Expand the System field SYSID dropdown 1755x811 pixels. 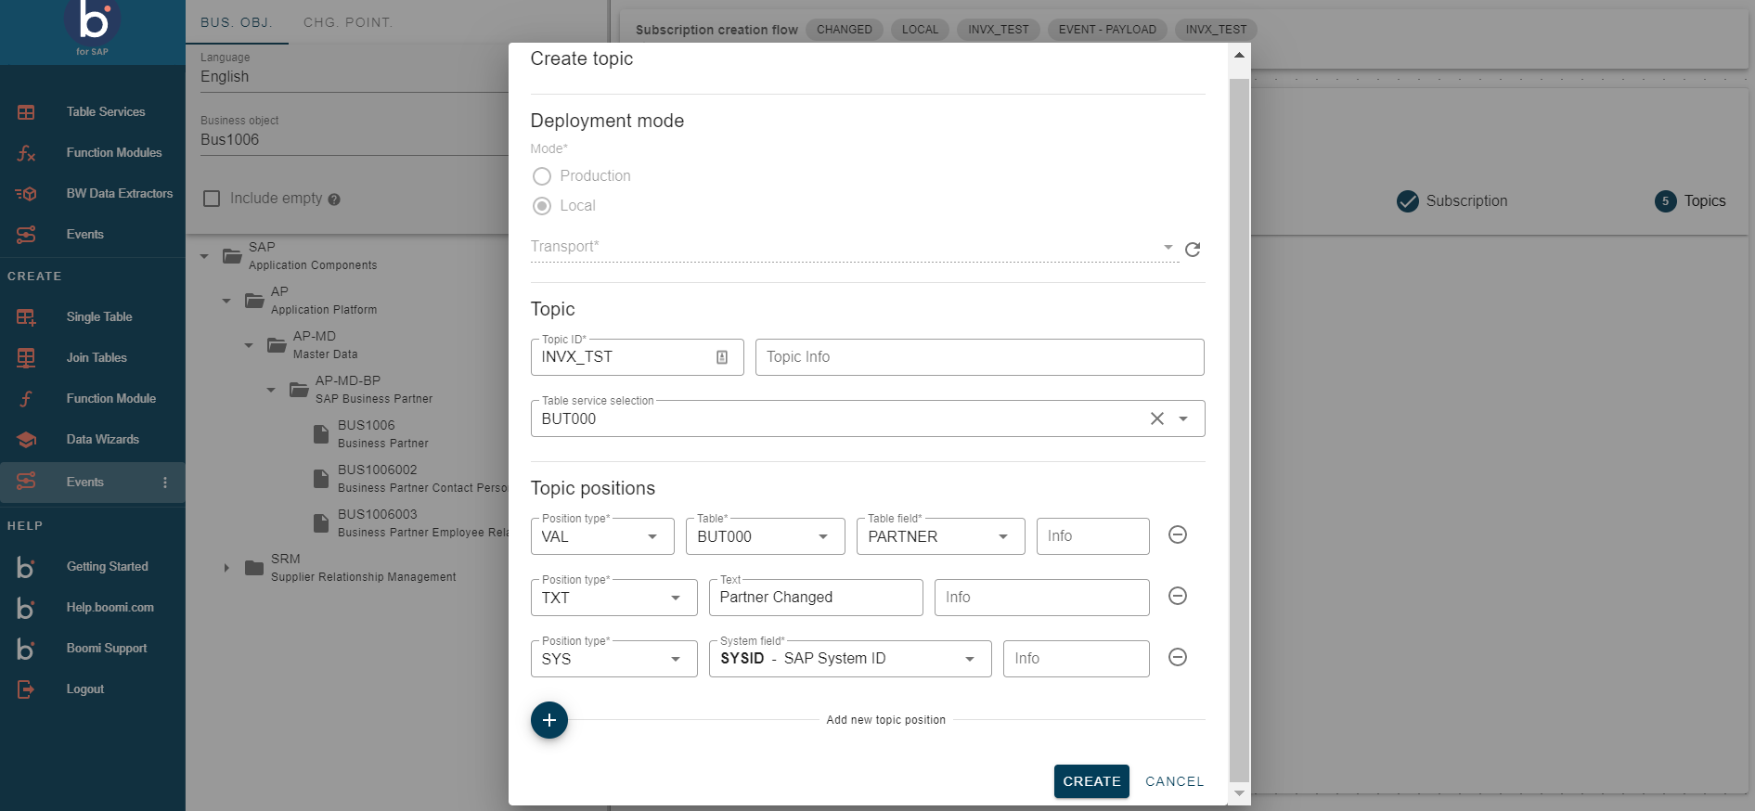[969, 659]
